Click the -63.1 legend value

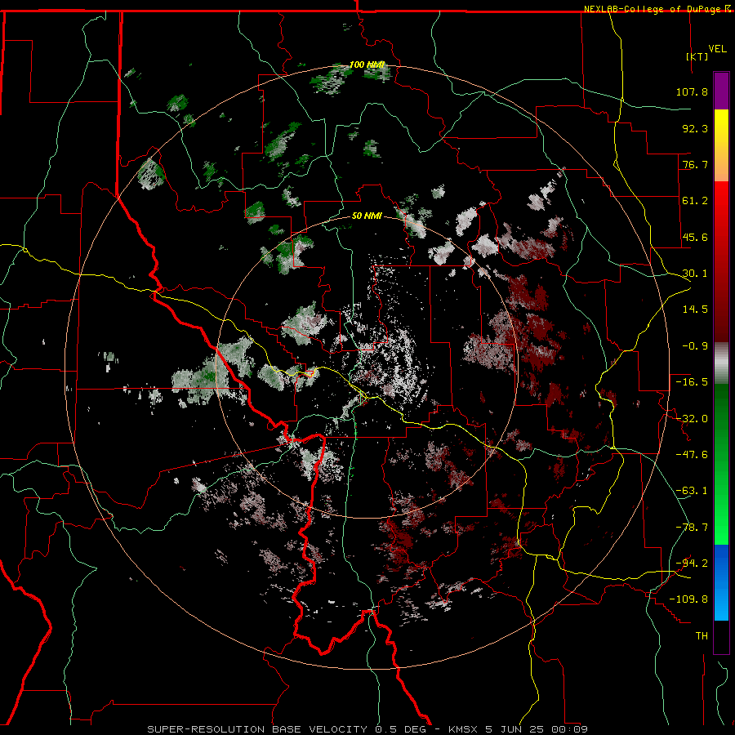692,491
